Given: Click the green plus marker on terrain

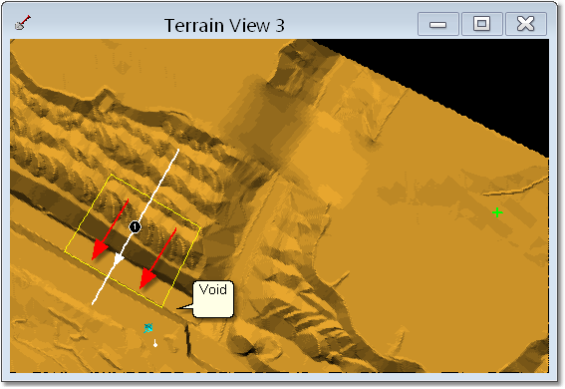Looking at the screenshot, I should tap(497, 212).
